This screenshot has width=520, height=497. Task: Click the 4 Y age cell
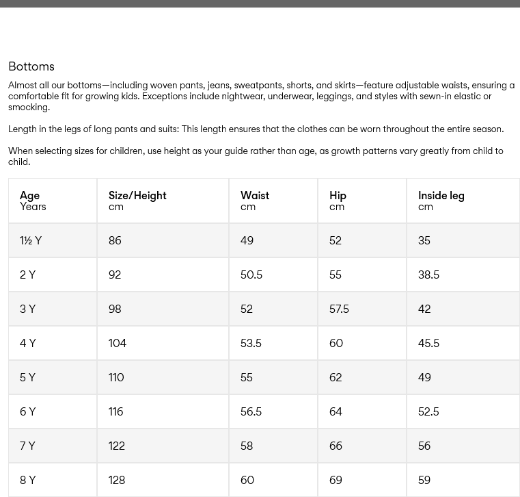[28, 343]
